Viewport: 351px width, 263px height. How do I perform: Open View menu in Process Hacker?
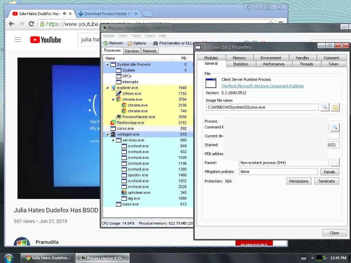coord(123,36)
